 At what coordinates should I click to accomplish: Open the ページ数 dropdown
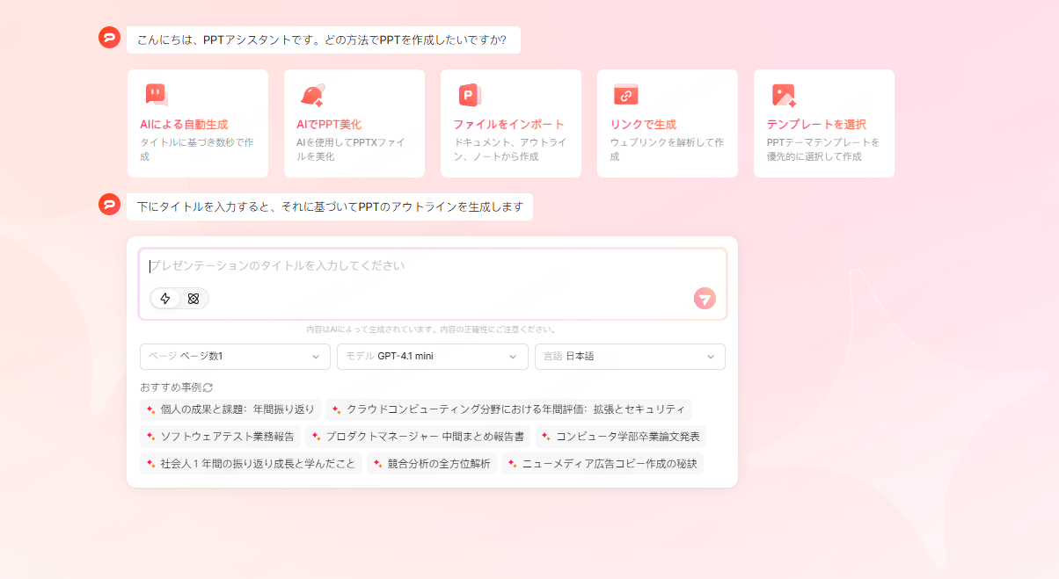coord(234,357)
